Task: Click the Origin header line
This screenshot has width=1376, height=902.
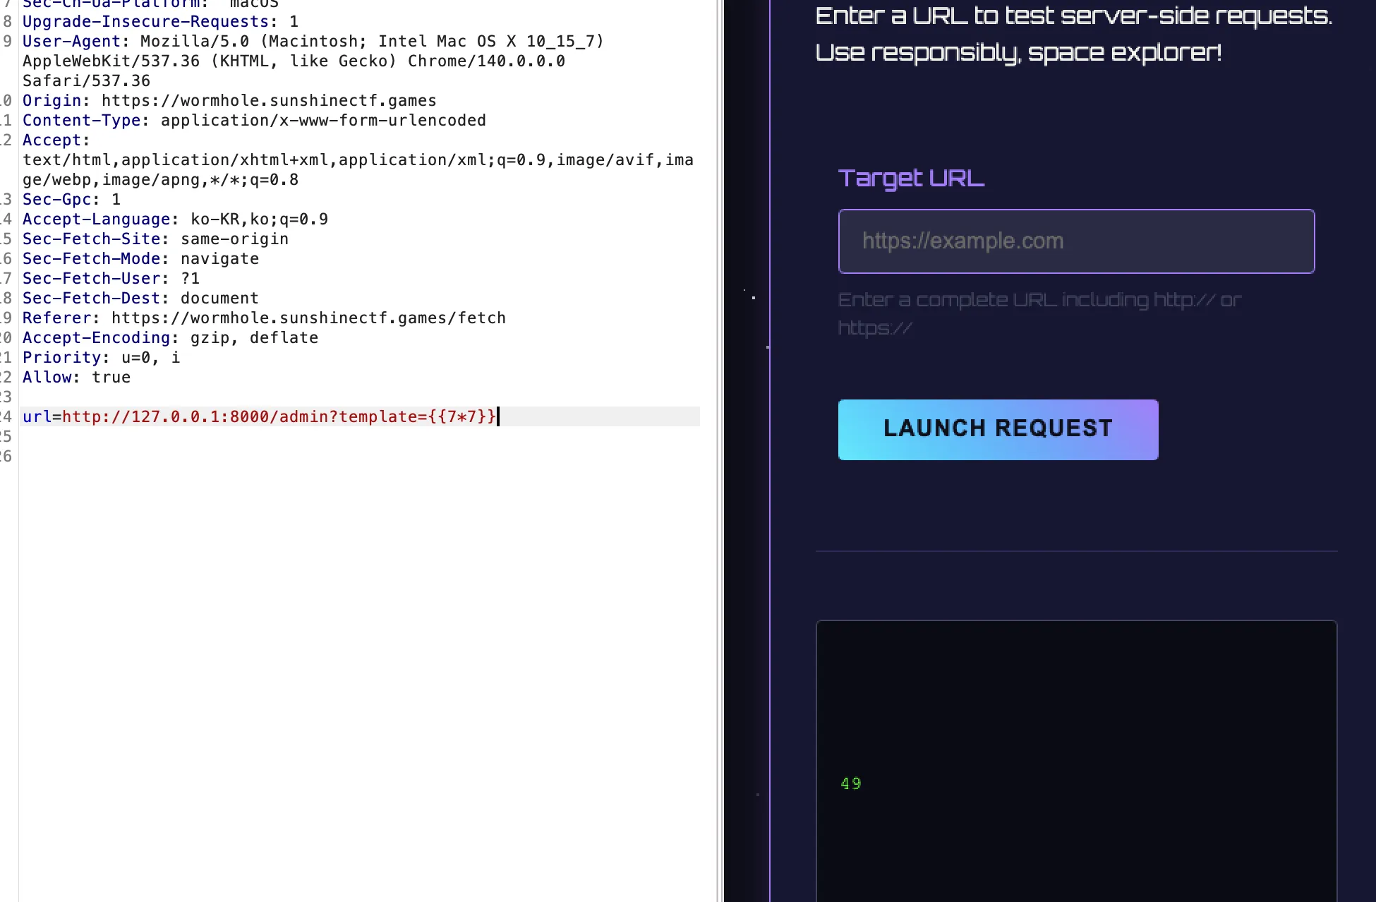Action: click(229, 101)
